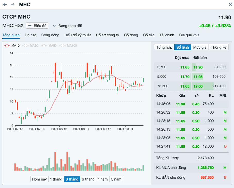Toggle the MA10 moving average line

pyautogui.click(x=12, y=46)
